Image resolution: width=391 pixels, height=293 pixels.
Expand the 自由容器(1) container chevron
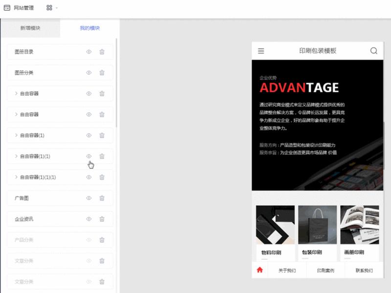click(16, 135)
